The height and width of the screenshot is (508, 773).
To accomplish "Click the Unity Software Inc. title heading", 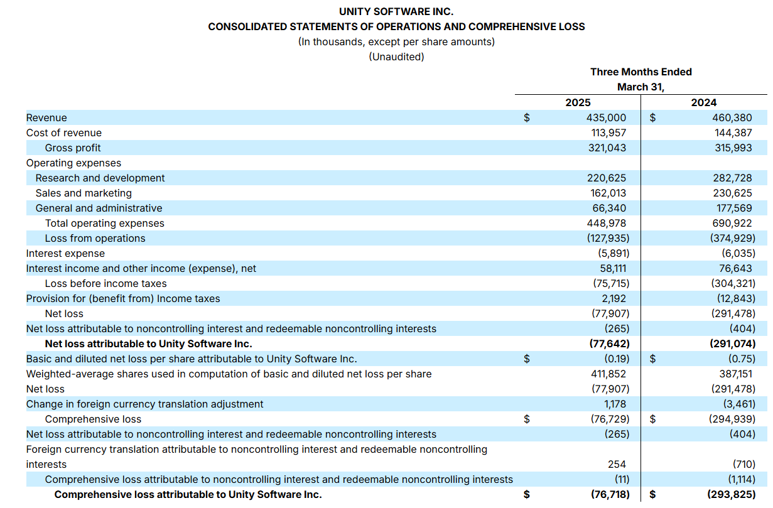I will click(x=396, y=11).
